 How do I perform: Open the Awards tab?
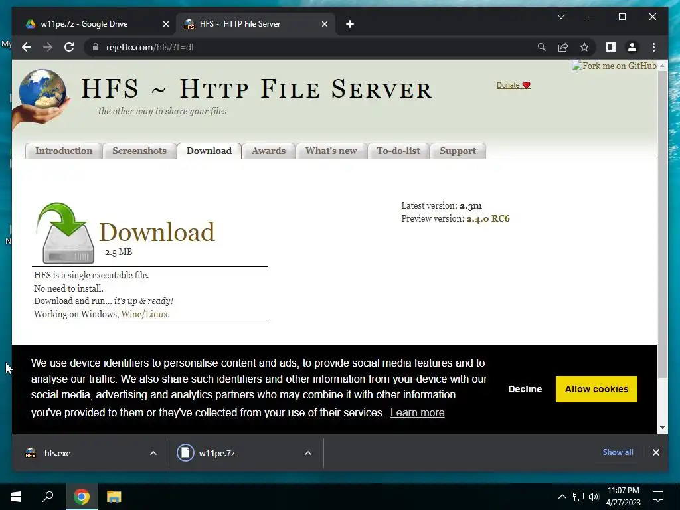click(268, 151)
